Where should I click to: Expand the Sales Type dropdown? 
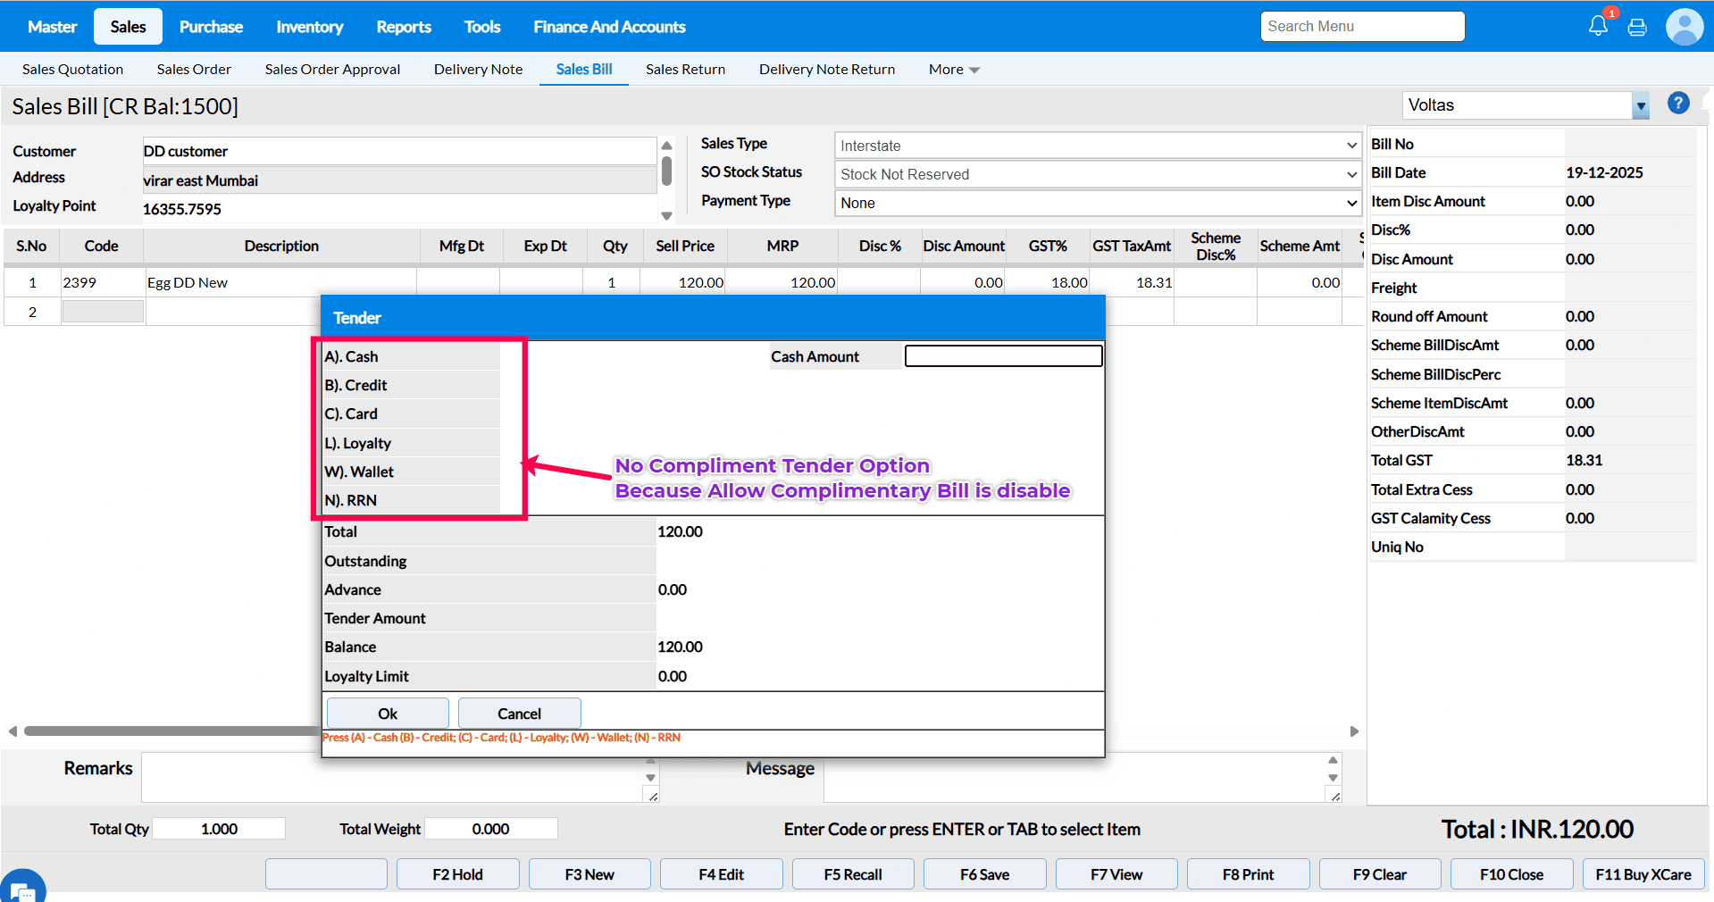tap(1098, 146)
